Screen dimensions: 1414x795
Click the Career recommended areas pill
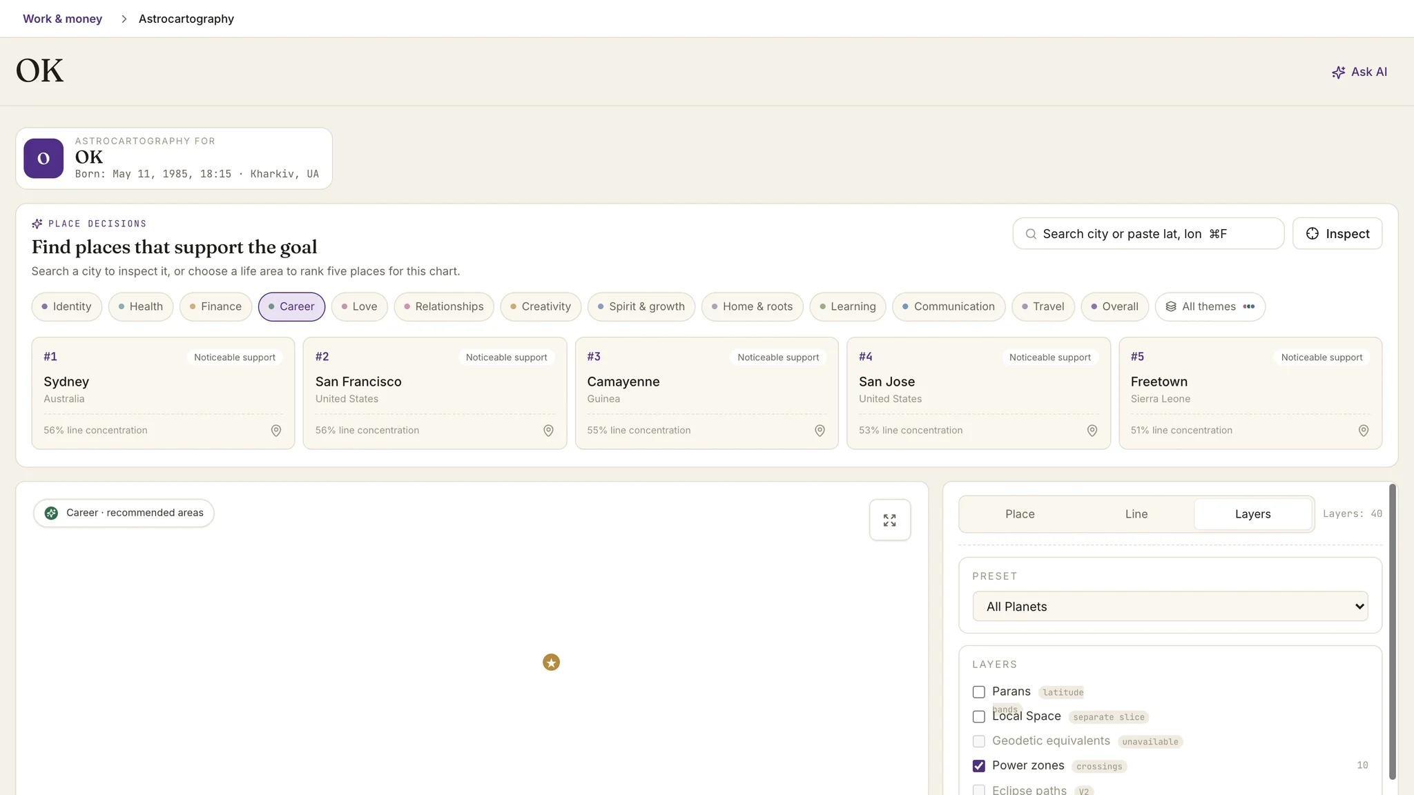[x=124, y=513]
